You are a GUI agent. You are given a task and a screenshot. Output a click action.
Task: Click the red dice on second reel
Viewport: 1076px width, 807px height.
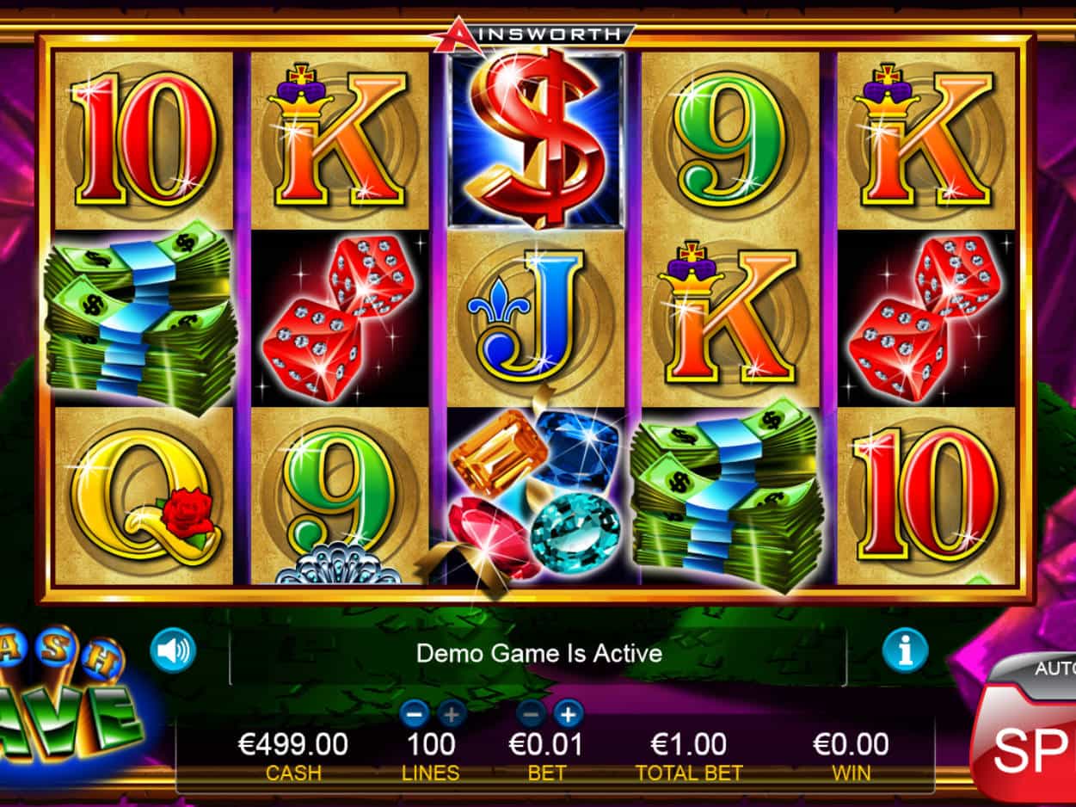(x=340, y=317)
